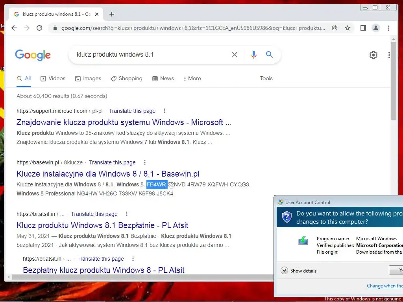Click the https://support.microsoft.com URL text
The width and height of the screenshot is (403, 302).
pos(52,111)
